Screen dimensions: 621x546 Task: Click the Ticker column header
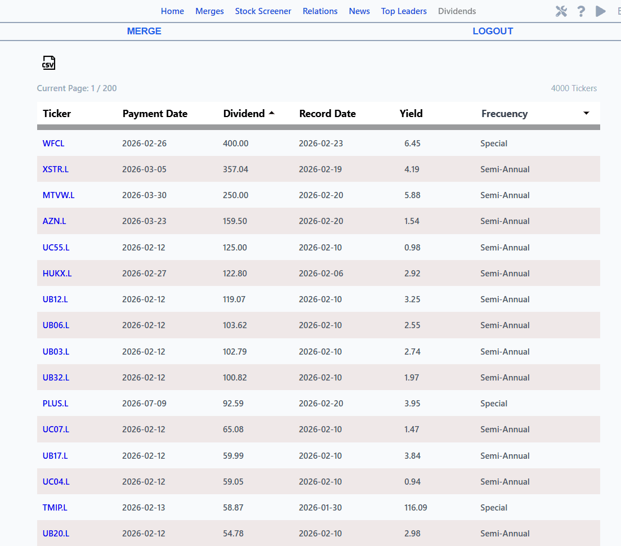57,114
